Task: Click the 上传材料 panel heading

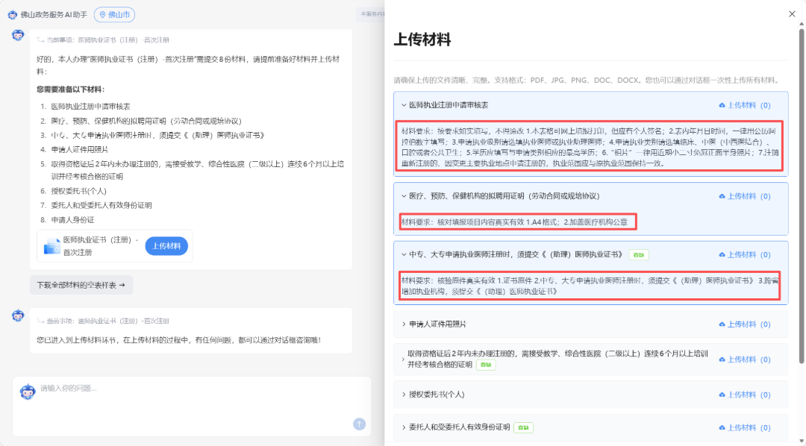Action: 422,40
